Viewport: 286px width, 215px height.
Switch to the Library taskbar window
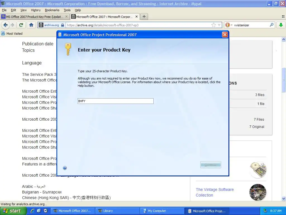click(118, 211)
